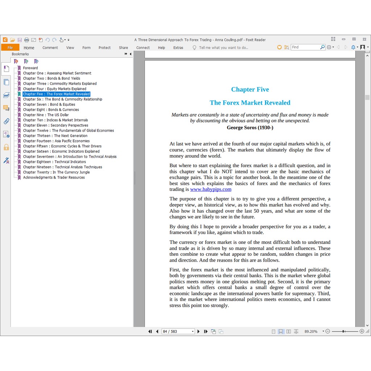The height and width of the screenshot is (371, 371).
Task: Click the Save icon in quick access toolbar
Action: [x=20, y=40]
